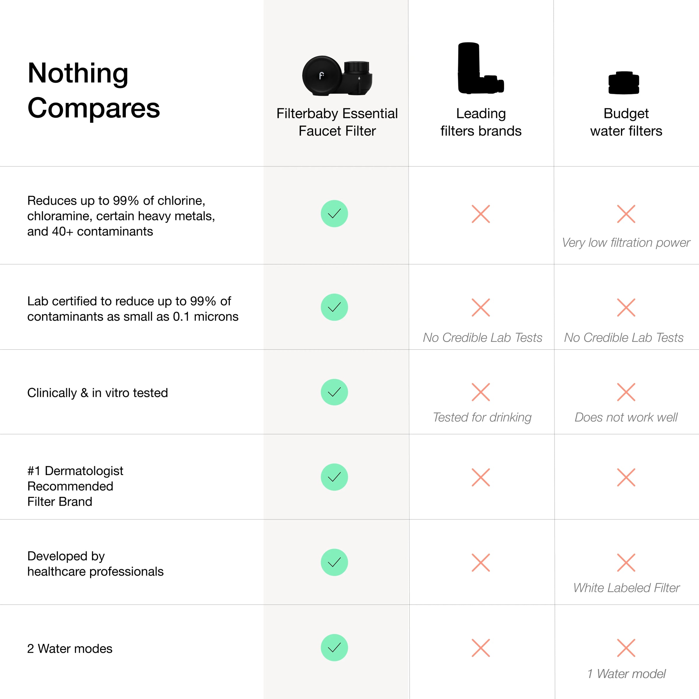This screenshot has width=699, height=699.
Task: Click the Clinically & in vitro tested text
Action: click(x=98, y=393)
